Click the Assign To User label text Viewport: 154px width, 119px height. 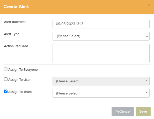coord(19,80)
